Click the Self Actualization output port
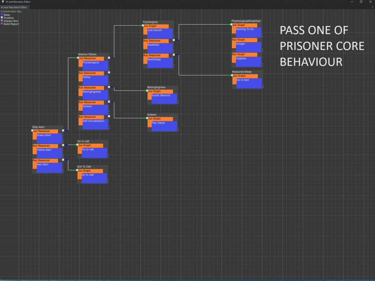Screen dimensions: 375x281 [109, 116]
